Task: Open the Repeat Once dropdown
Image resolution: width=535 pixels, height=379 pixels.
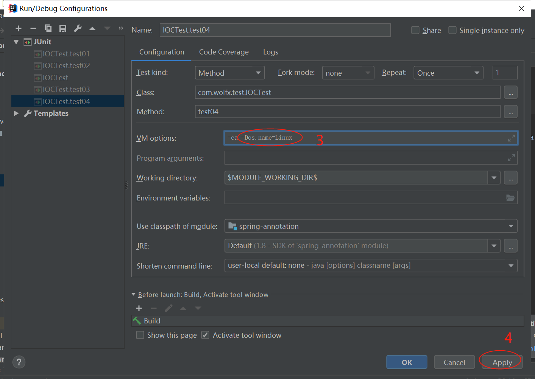Action: tap(448, 73)
